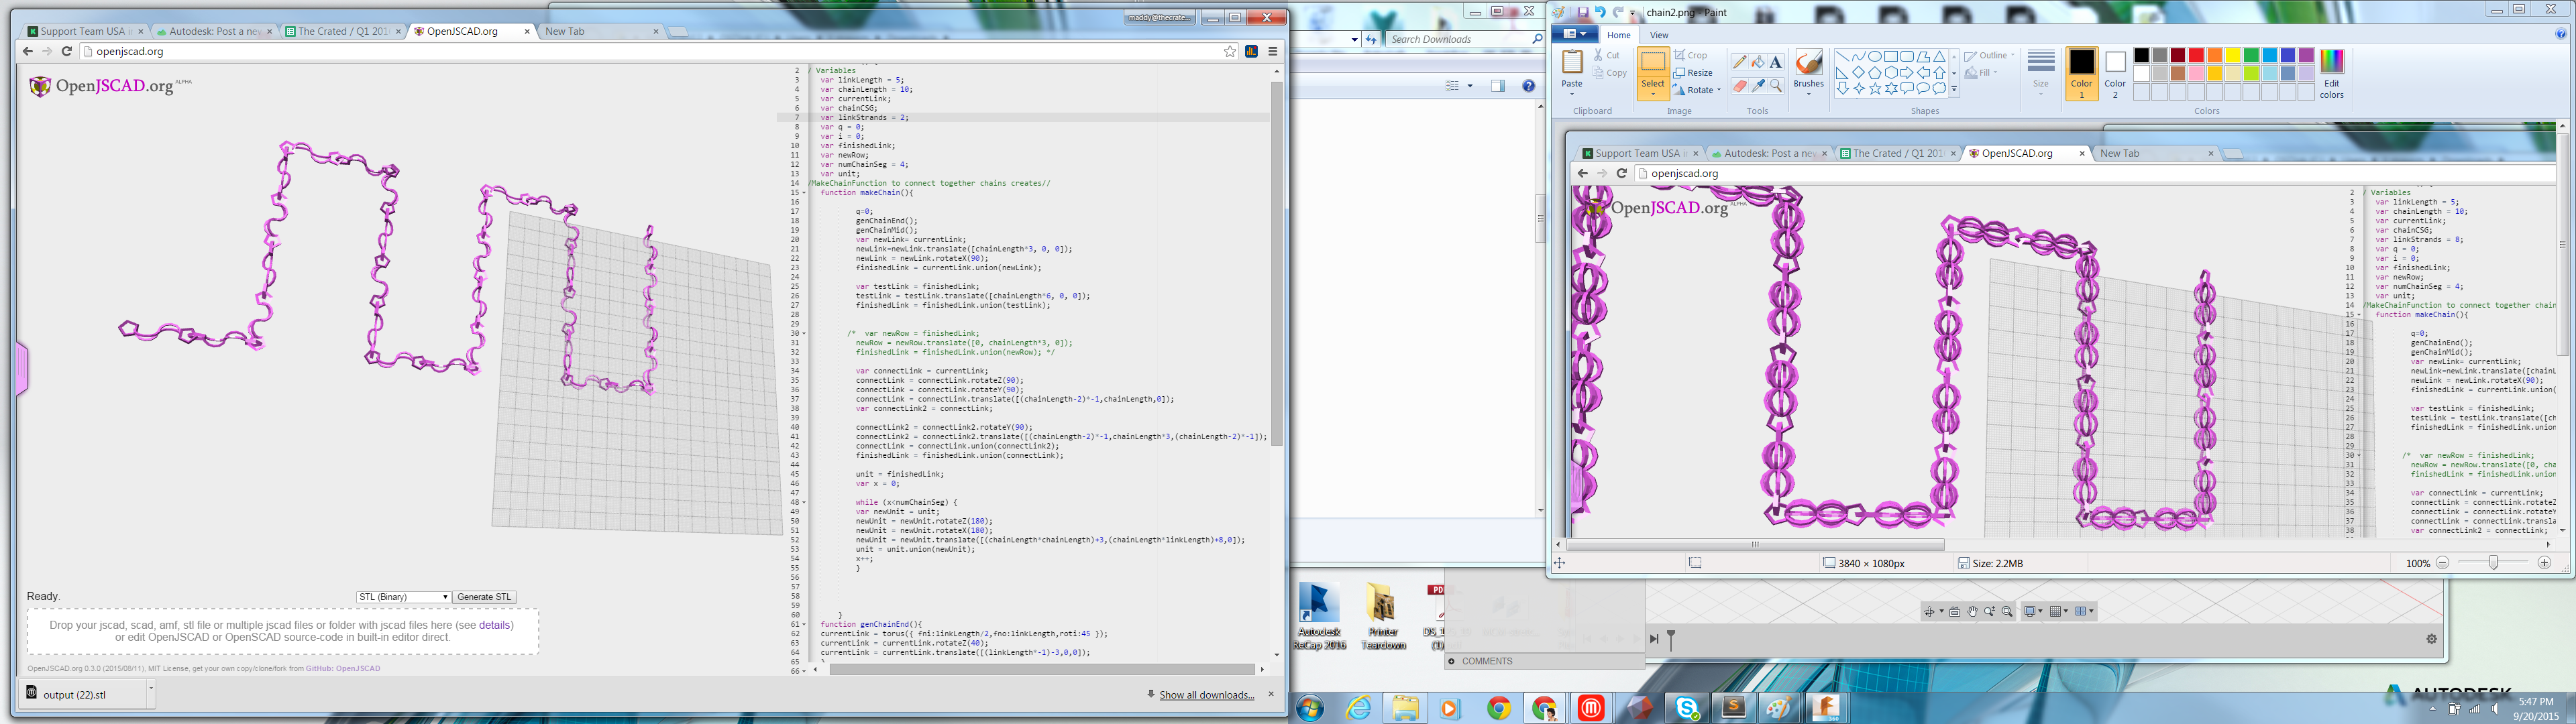Select the Oval shape in Paint
2576x724 pixels.
pos(1875,56)
